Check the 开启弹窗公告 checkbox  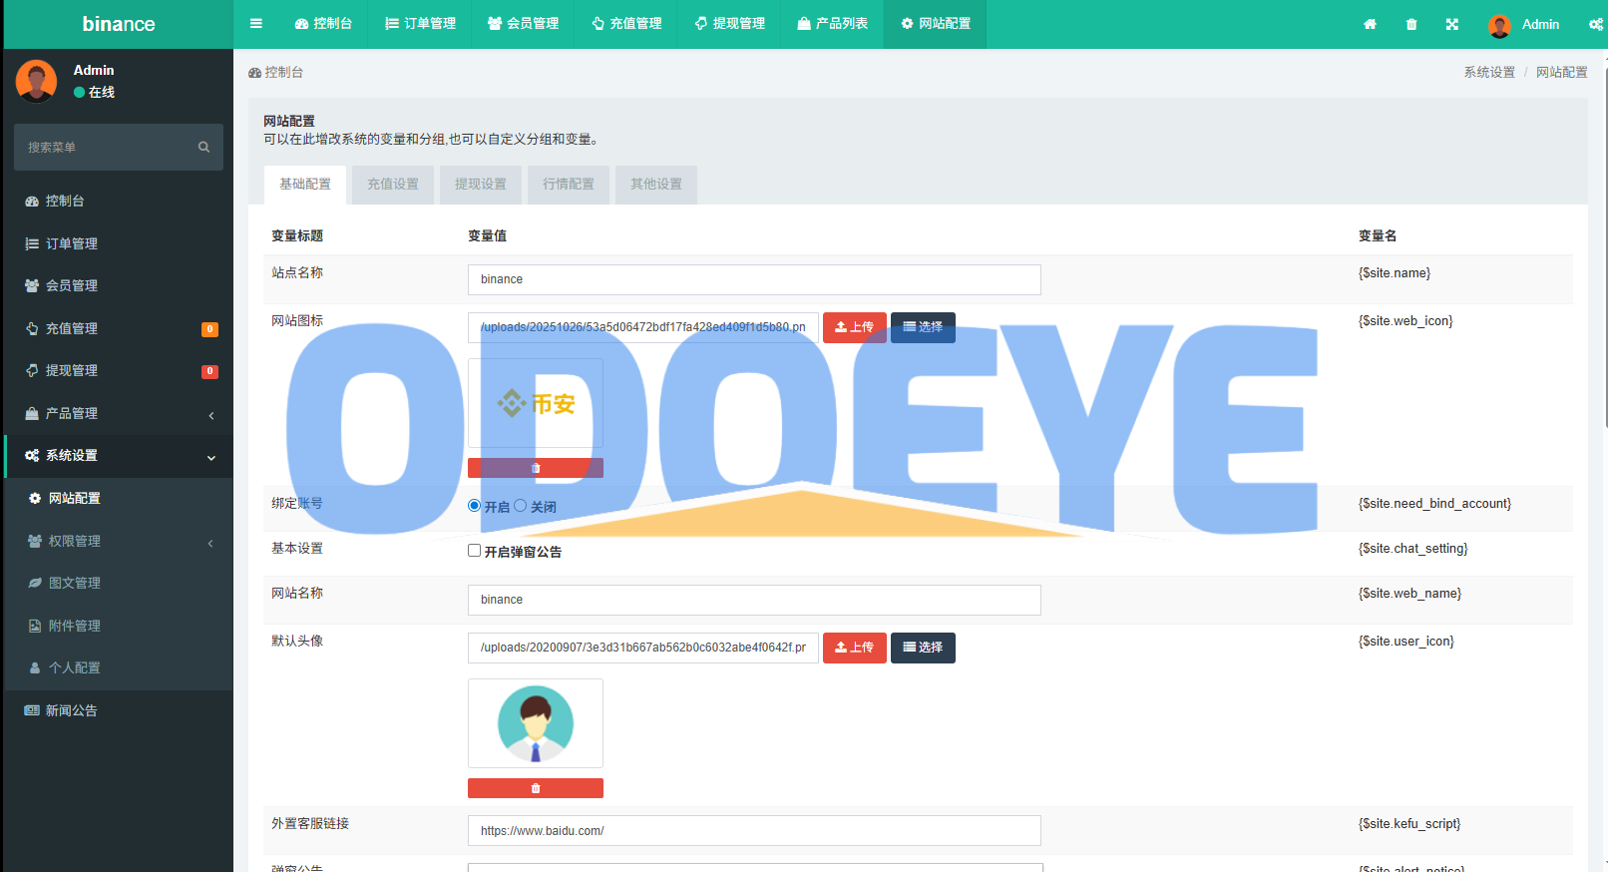(475, 551)
